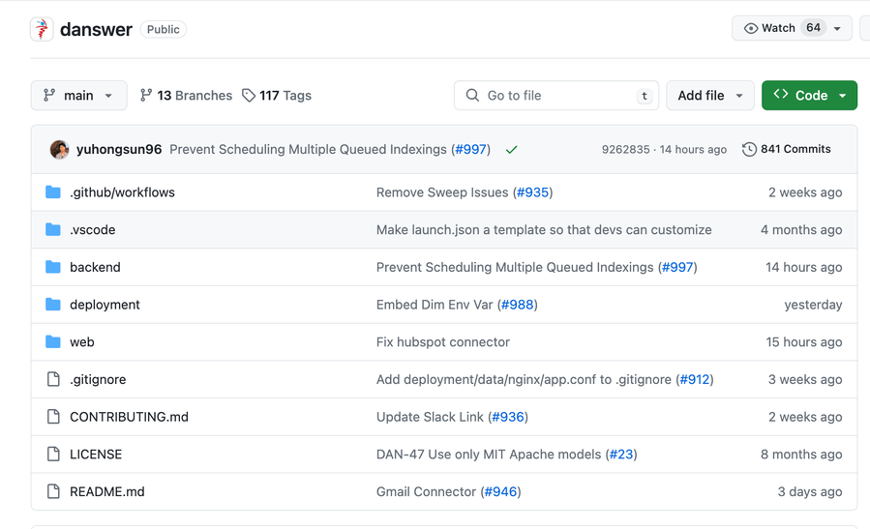Click the backend folder icon
The height and width of the screenshot is (529, 870).
(53, 267)
